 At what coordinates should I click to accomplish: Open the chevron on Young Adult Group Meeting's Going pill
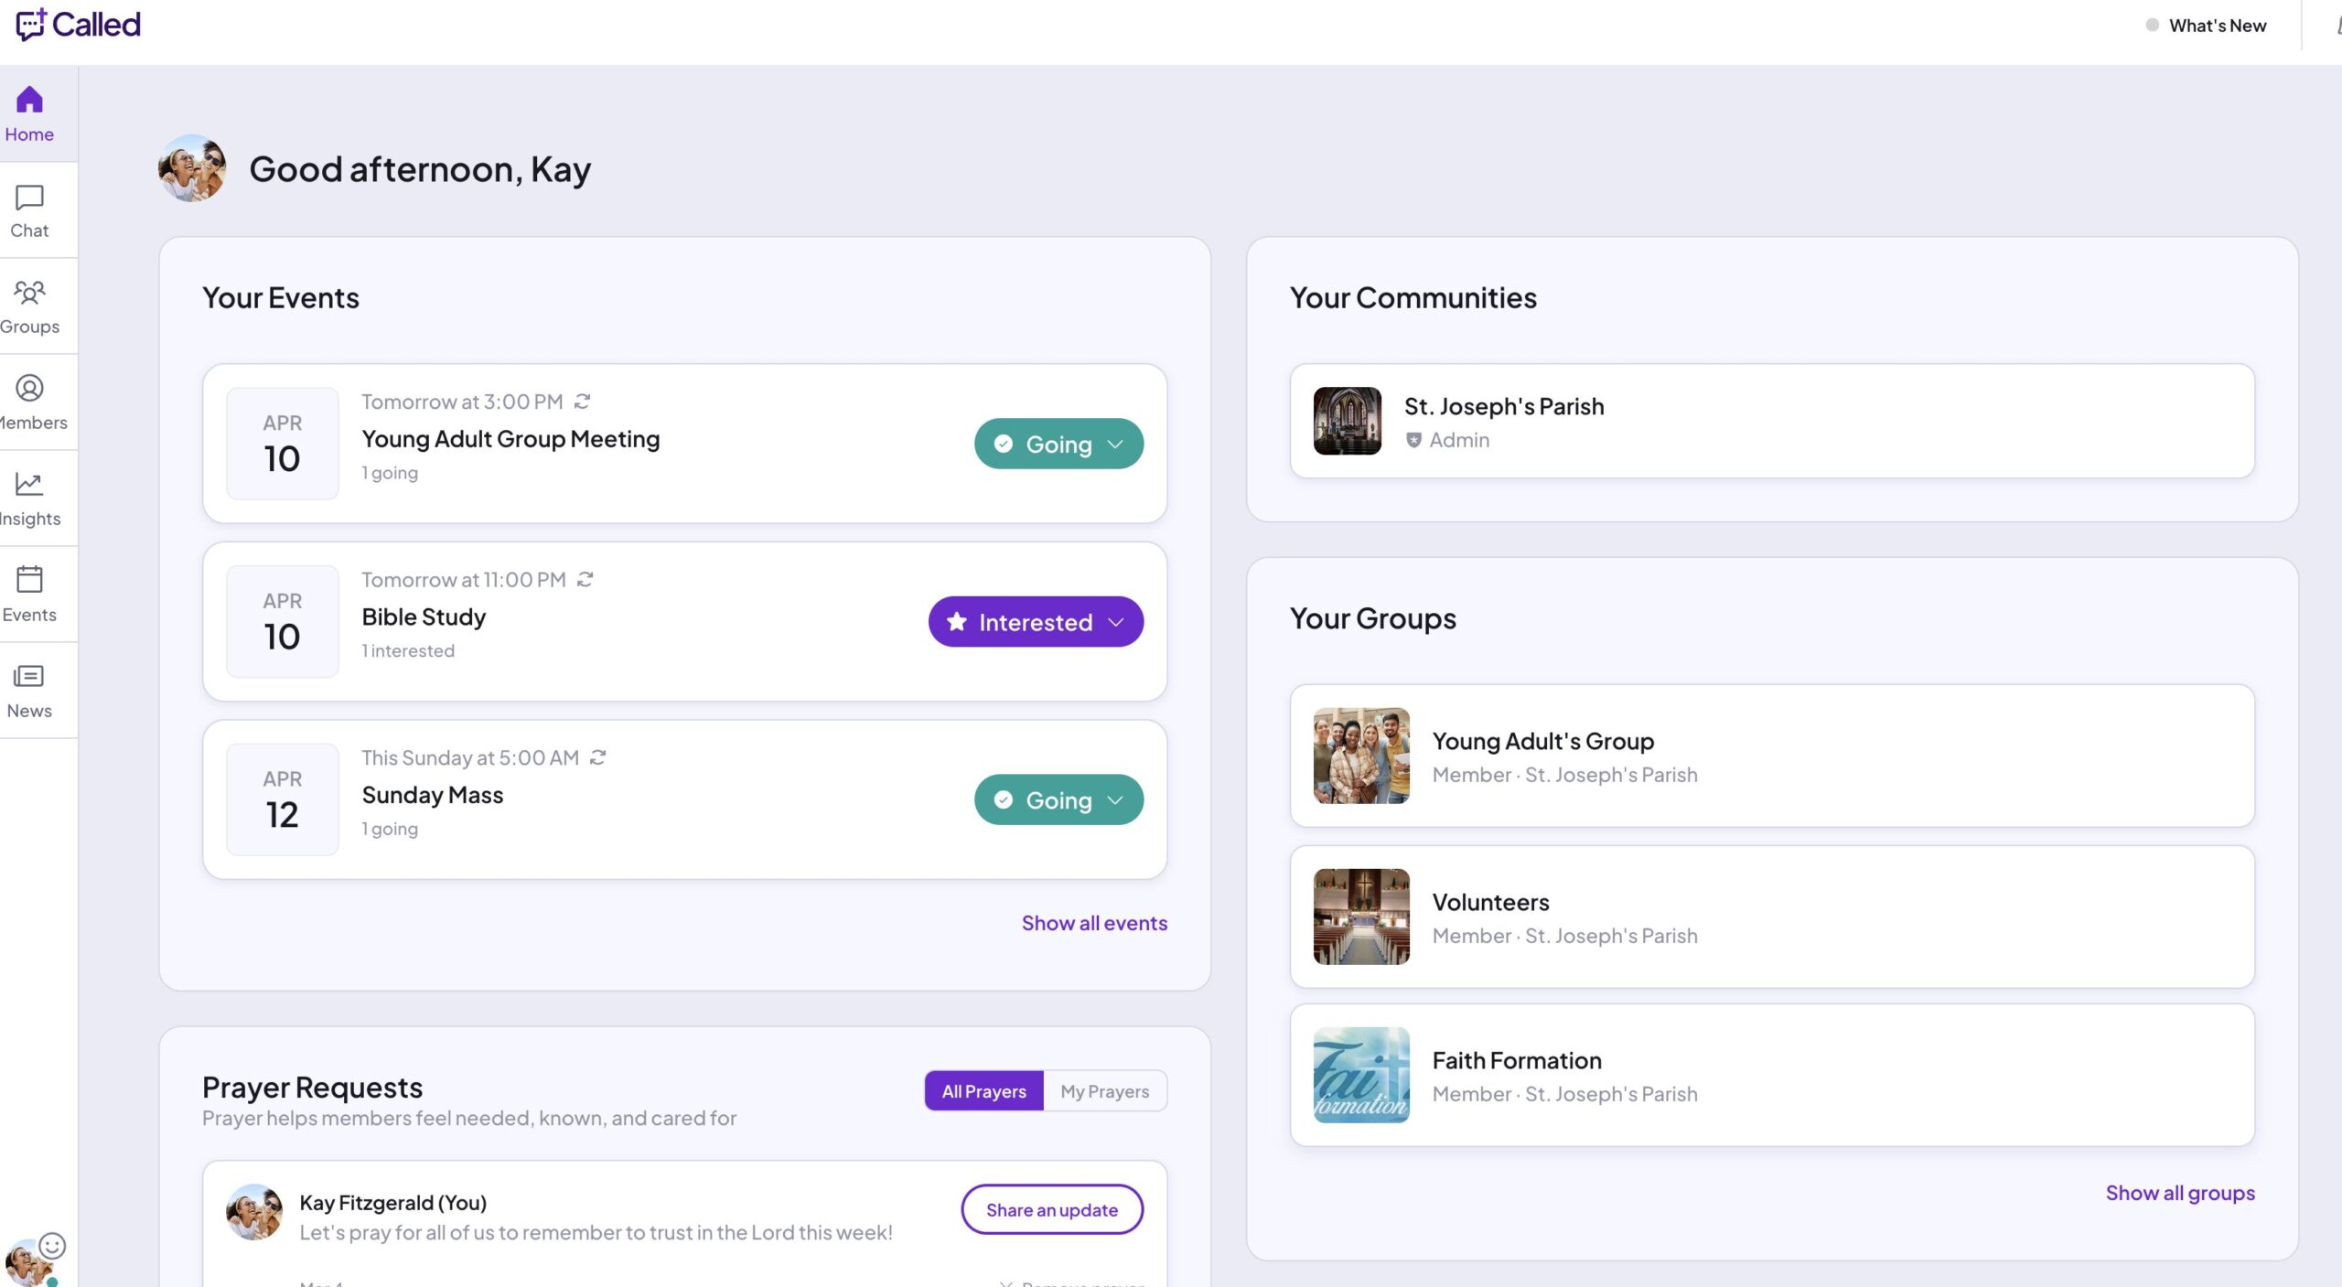pyautogui.click(x=1116, y=444)
